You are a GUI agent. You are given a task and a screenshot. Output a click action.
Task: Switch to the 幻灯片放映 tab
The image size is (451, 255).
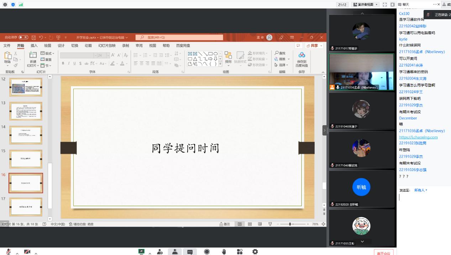107,46
